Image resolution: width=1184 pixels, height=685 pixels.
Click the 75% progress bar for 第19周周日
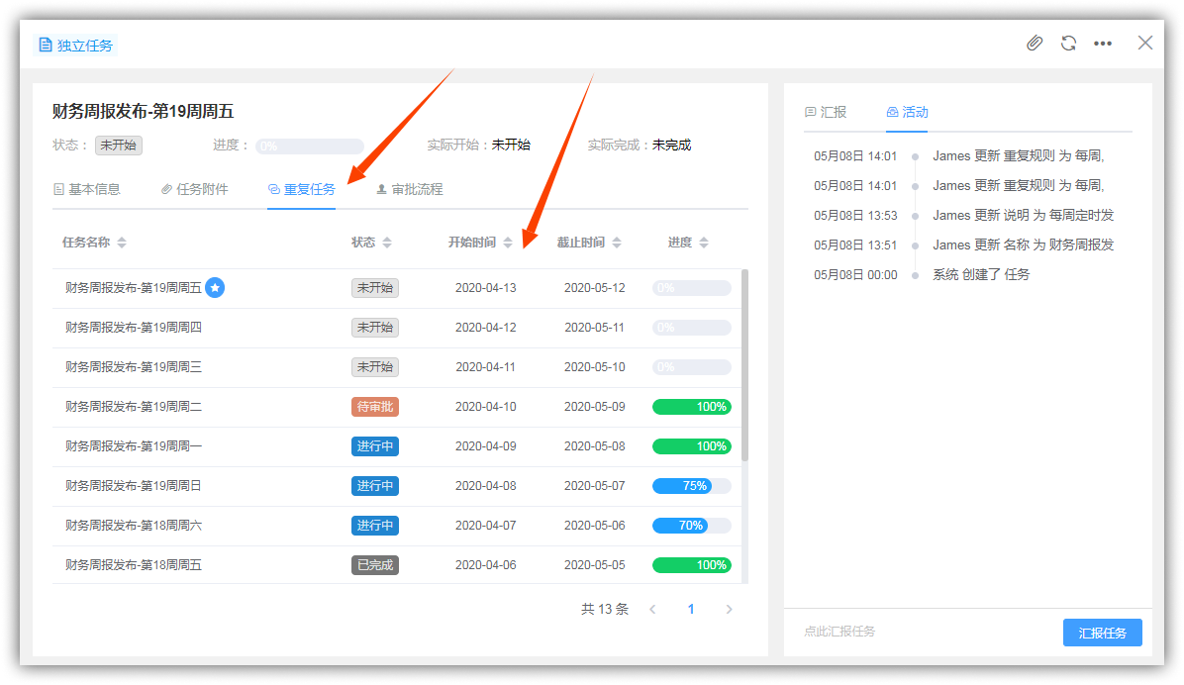pos(691,486)
